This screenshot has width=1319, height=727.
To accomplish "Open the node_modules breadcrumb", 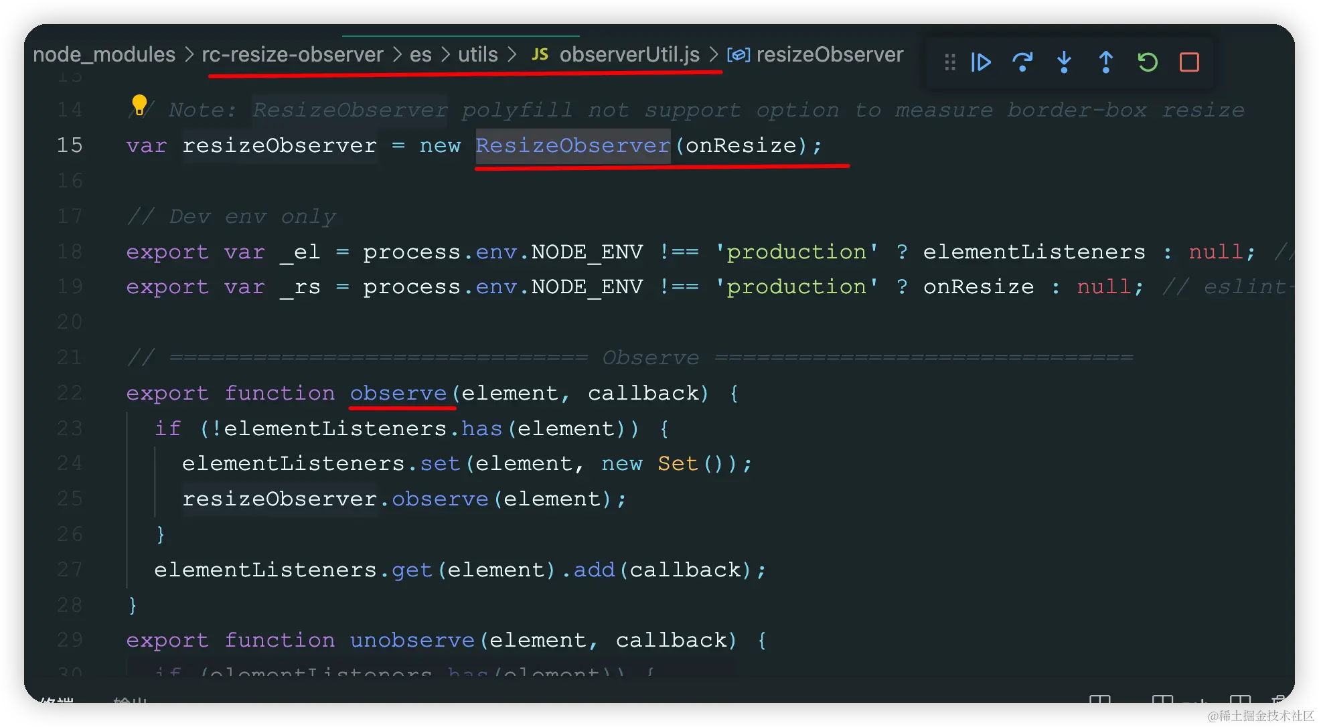I will click(104, 54).
